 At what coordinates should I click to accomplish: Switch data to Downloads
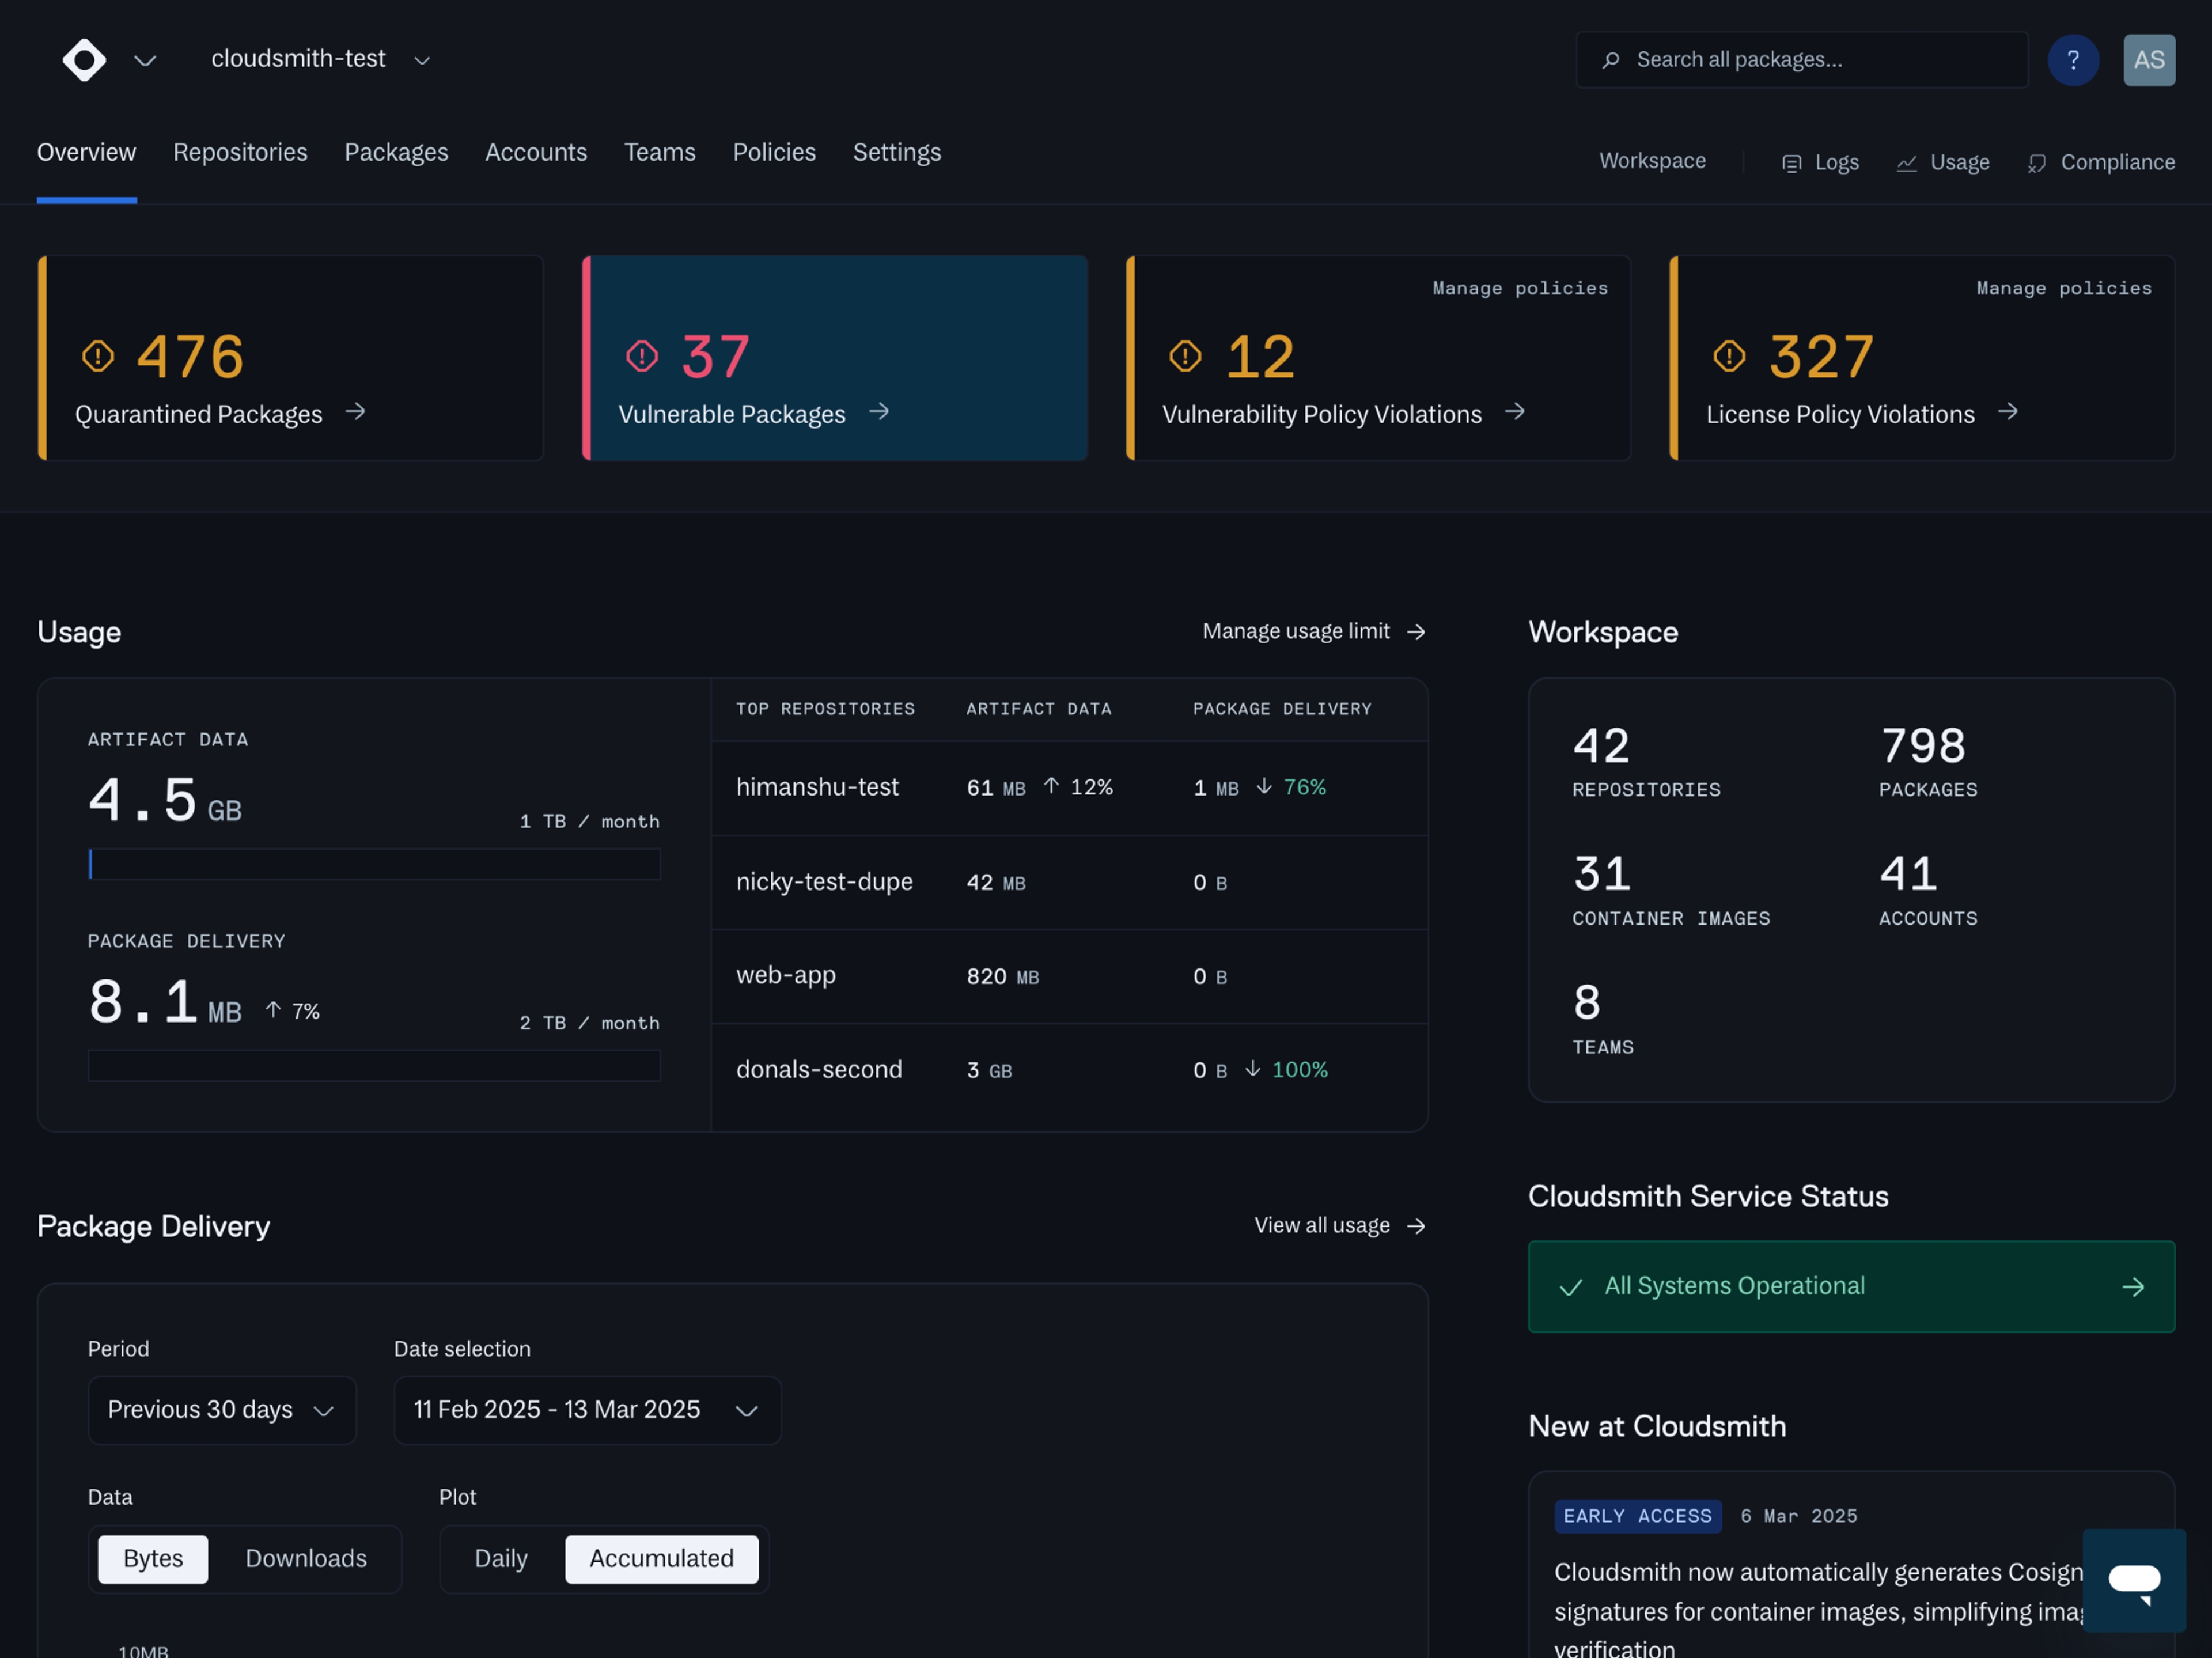tap(306, 1558)
